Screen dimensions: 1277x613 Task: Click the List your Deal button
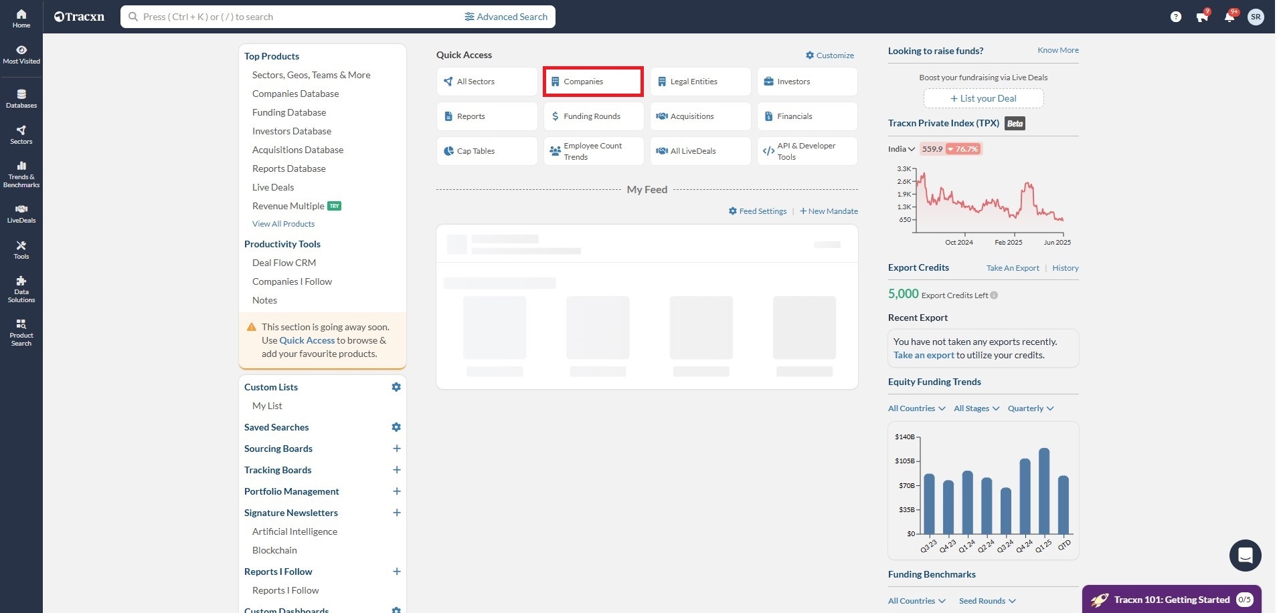click(983, 98)
